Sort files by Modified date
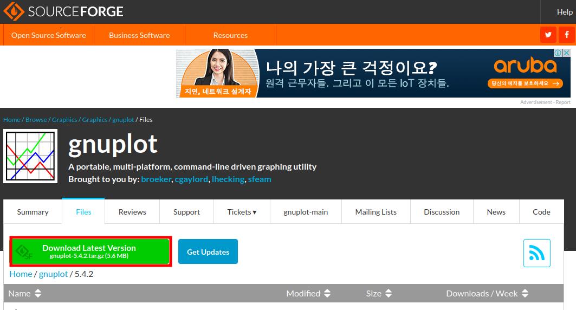The width and height of the screenshot is (576, 310). click(308, 294)
